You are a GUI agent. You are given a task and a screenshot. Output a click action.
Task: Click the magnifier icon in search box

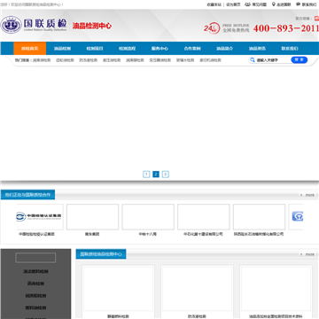pos(253,60)
